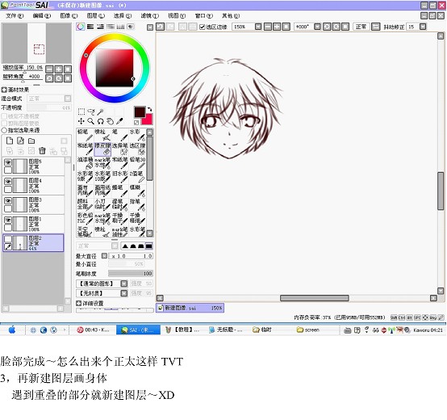Open the 150% zoom dropdown

(258, 27)
